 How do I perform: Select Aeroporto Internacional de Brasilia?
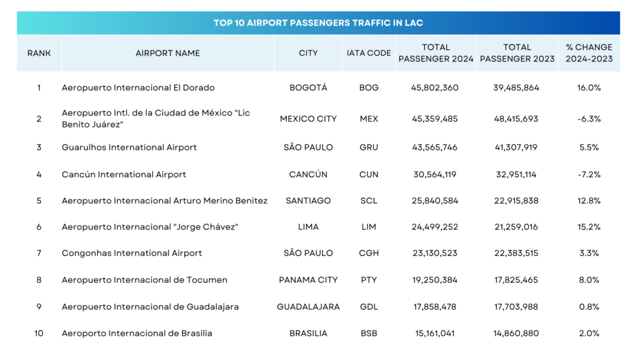coord(137,333)
